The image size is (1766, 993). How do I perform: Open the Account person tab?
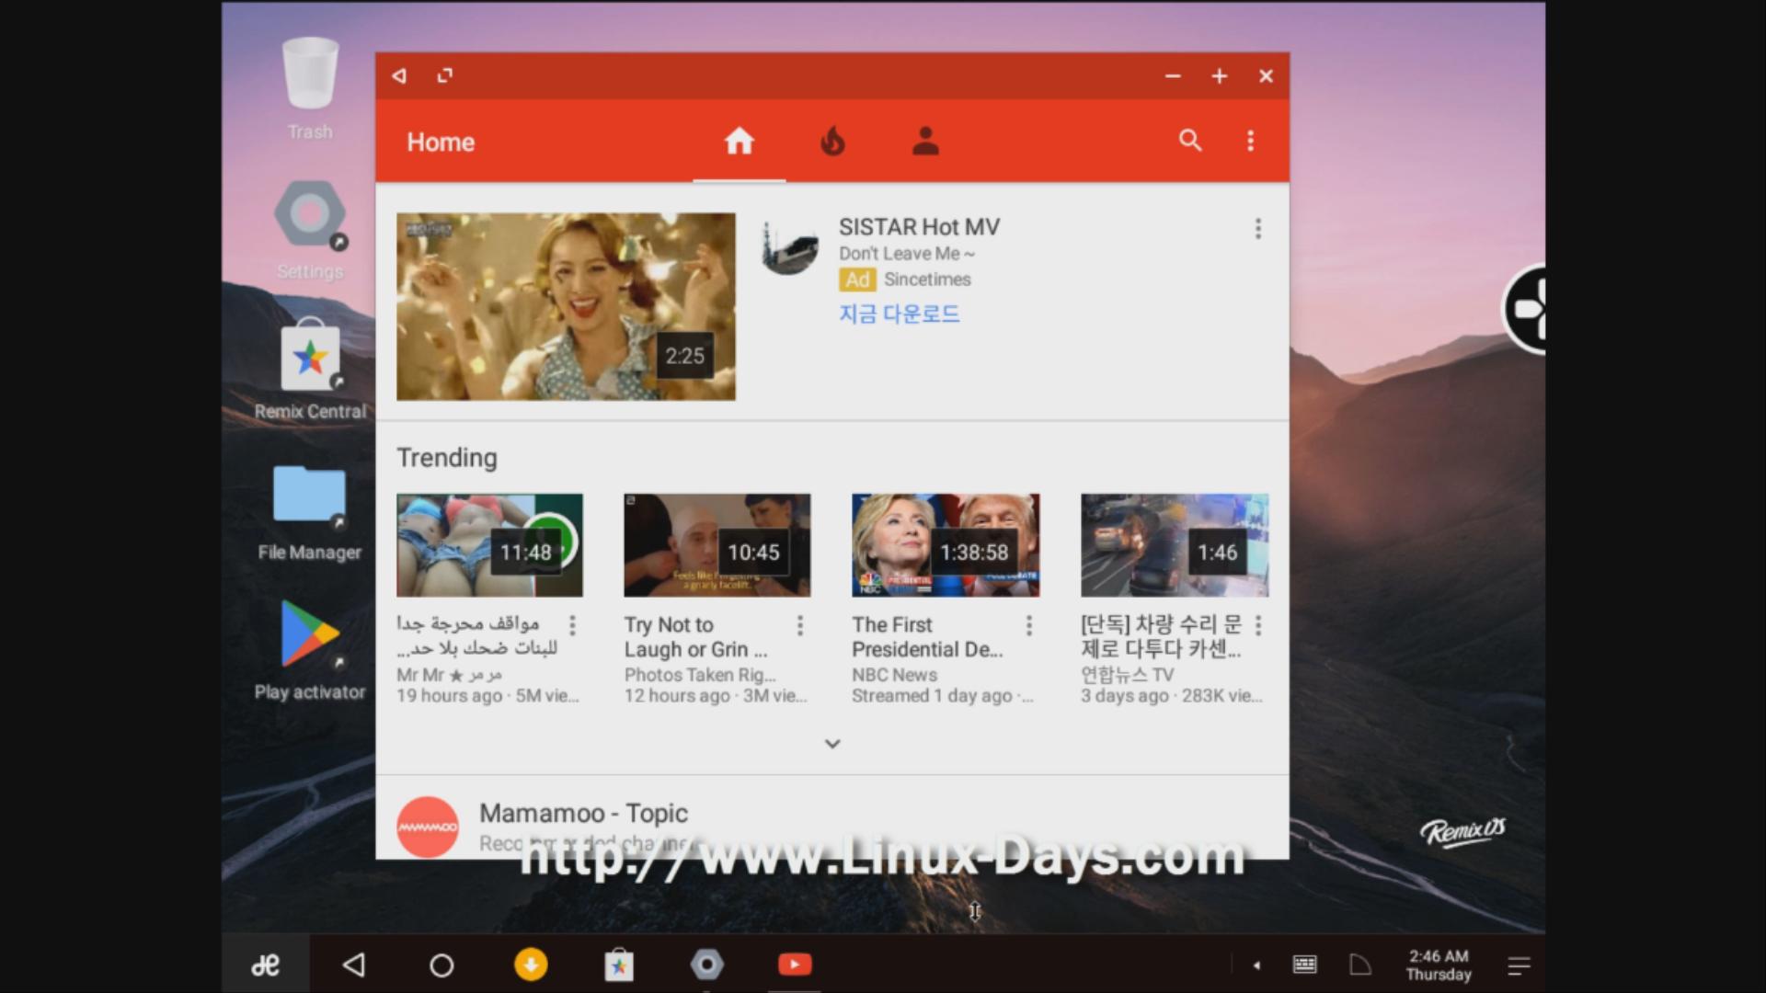(925, 142)
